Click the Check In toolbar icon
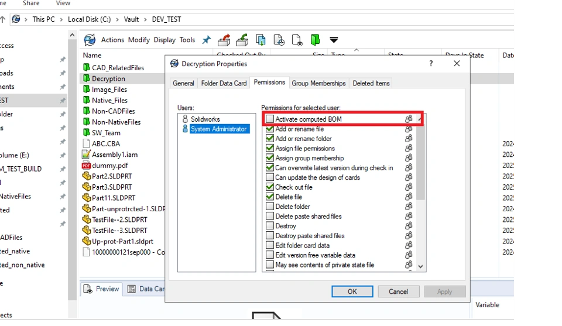Viewport: 562px width, 326px height. pos(242,40)
